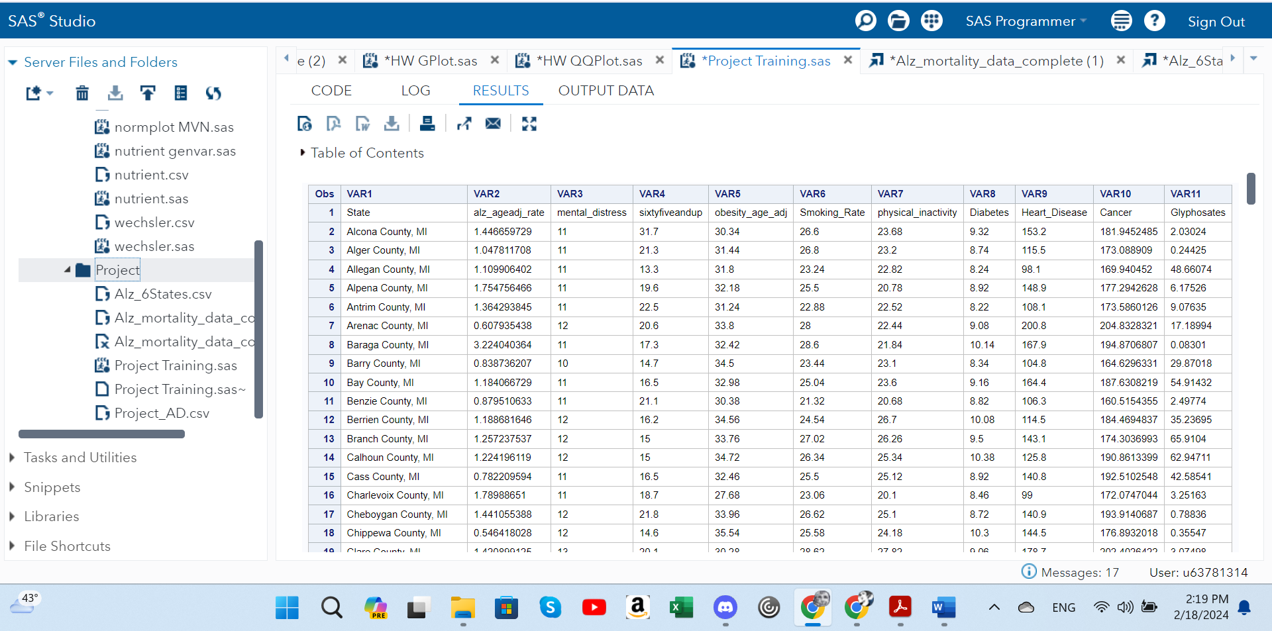The height and width of the screenshot is (631, 1272).
Task: Print the results output
Action: [427, 124]
